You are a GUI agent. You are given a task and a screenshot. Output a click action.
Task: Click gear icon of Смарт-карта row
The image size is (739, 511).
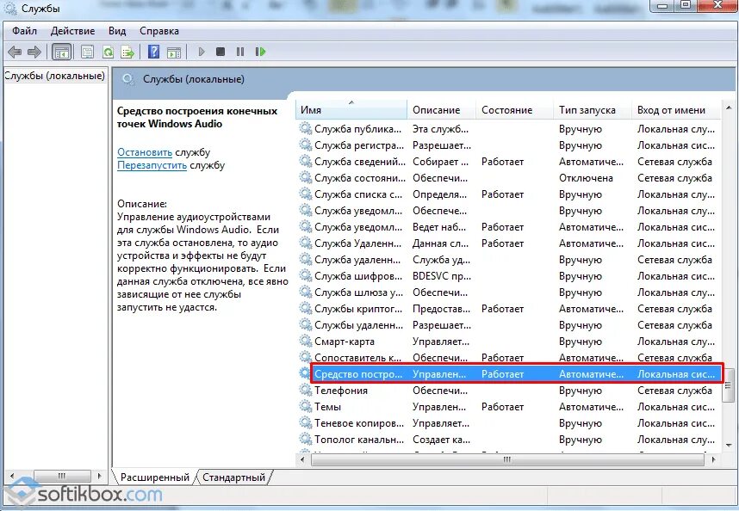point(306,342)
